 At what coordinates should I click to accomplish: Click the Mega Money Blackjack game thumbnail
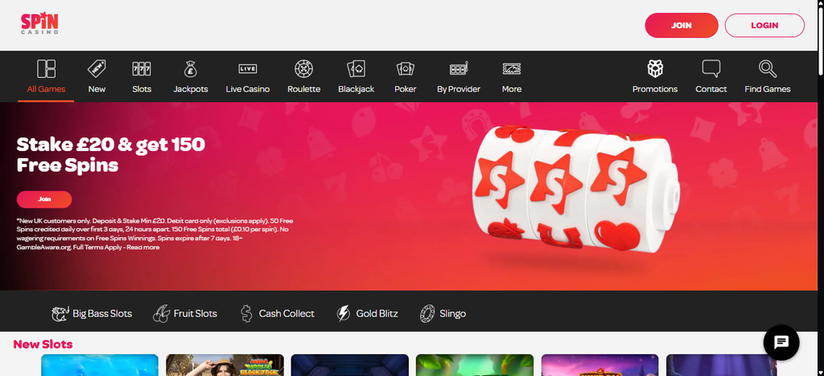[x=225, y=365]
